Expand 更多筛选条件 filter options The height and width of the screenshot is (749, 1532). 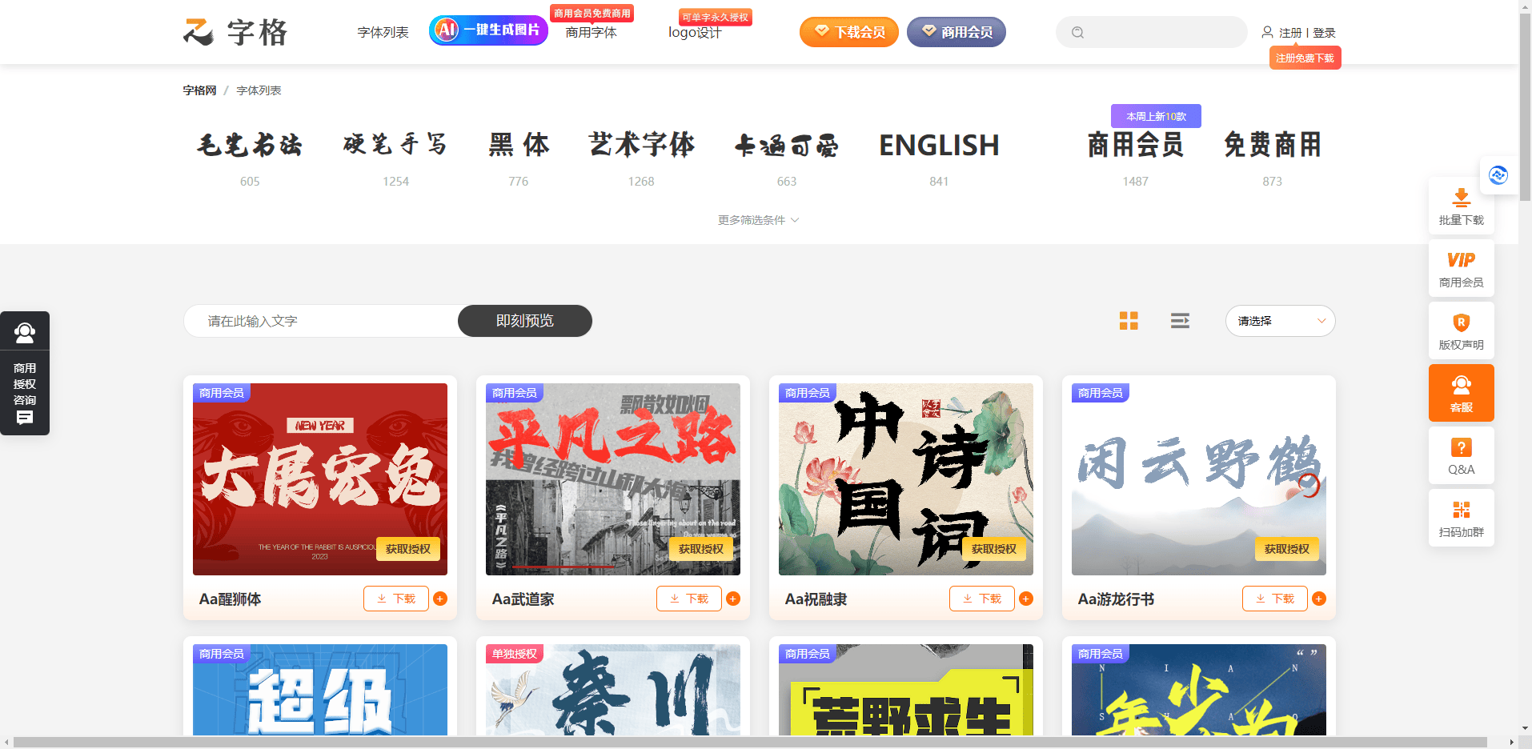pos(757,219)
